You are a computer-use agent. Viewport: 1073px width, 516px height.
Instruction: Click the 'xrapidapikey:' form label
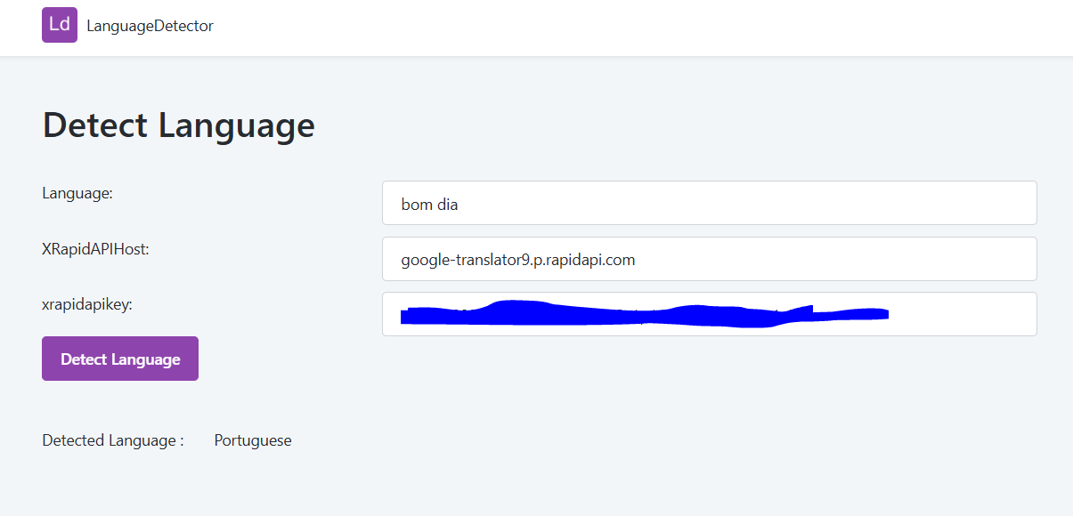pyautogui.click(x=85, y=304)
